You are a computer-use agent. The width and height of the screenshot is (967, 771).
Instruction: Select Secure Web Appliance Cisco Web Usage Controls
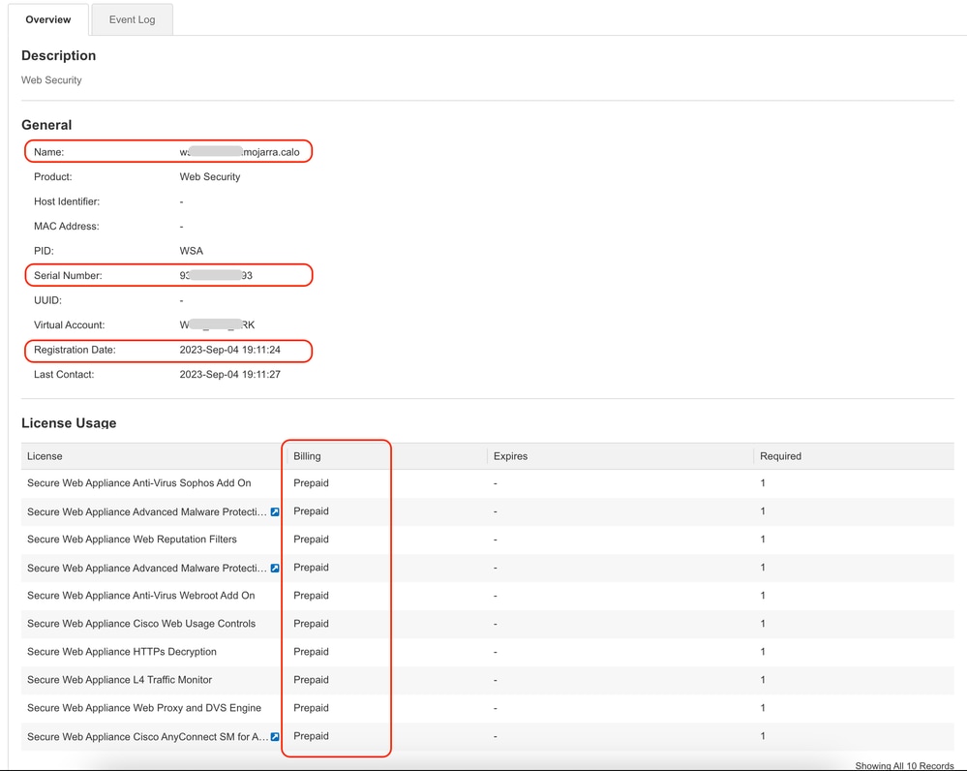[x=141, y=624]
